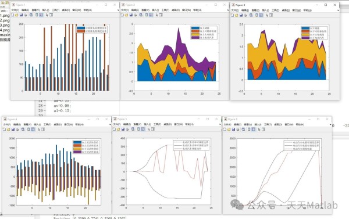349x219 pixels.
Task: Click Save Figure icon in Figure 1 toolbar
Action: coord(21,15)
